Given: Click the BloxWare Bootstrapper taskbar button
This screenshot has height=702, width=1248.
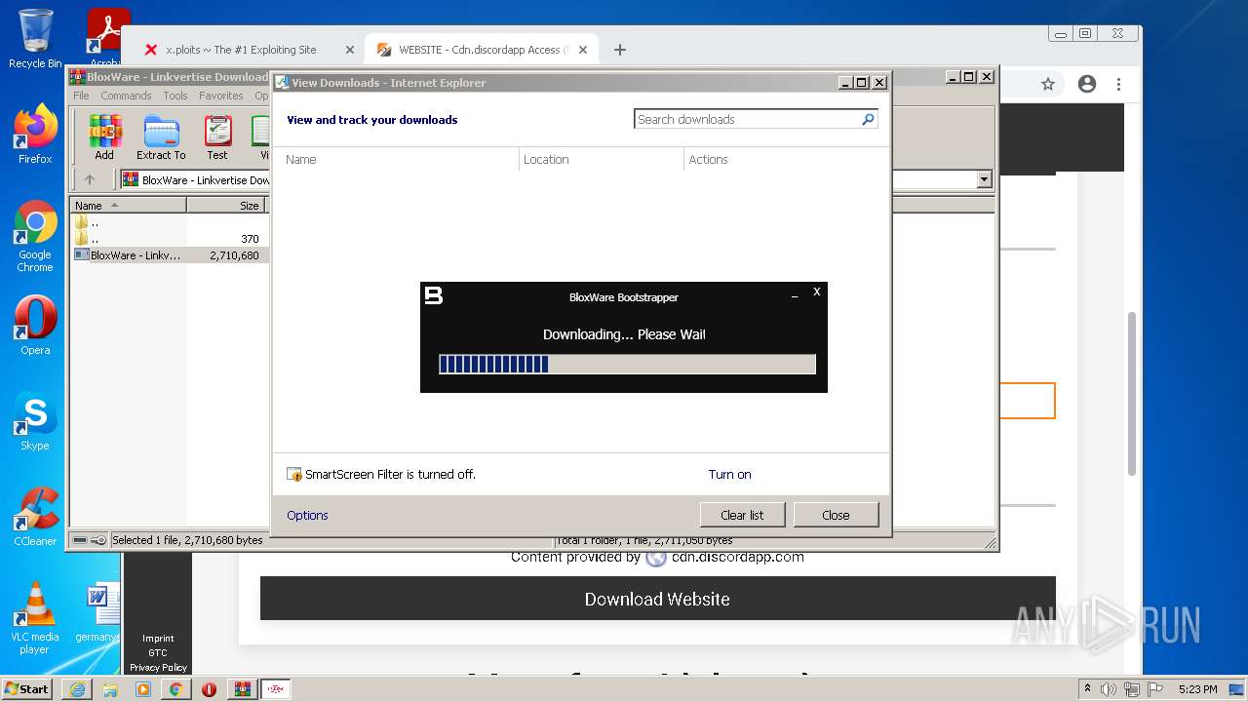Looking at the screenshot, I should coord(275,689).
